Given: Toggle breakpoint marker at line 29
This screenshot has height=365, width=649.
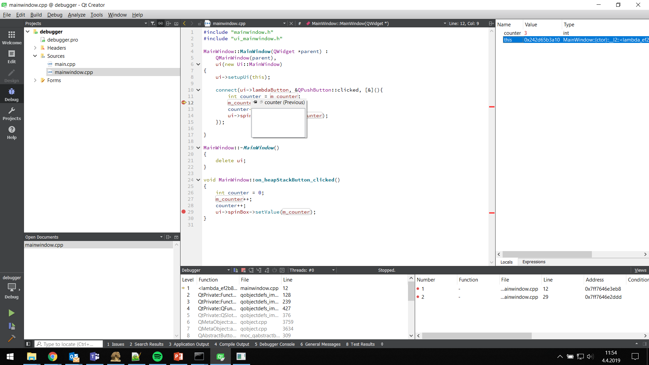Looking at the screenshot, I should tap(184, 212).
